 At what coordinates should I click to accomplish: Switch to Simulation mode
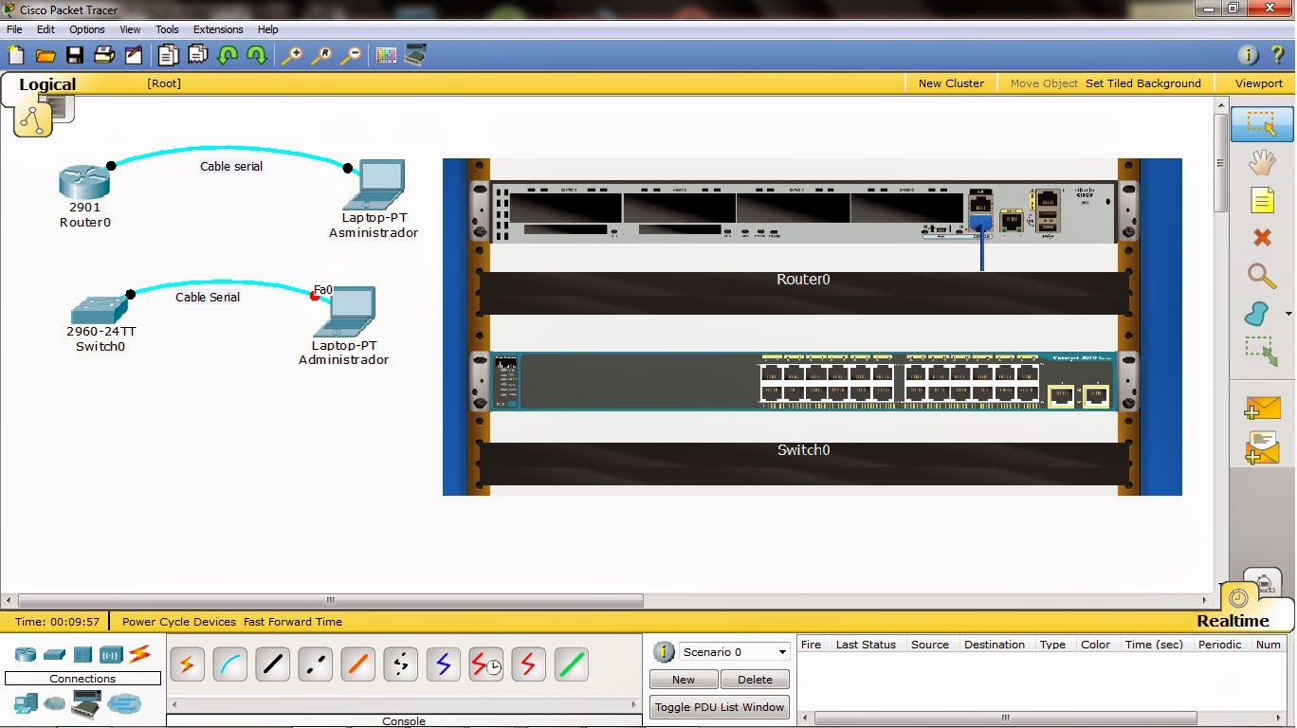tap(1265, 584)
